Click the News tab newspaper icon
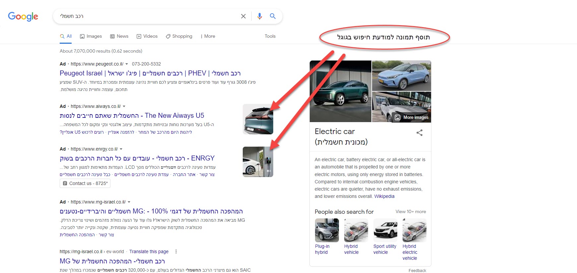Screen dimensions: 577x273 pos(112,36)
